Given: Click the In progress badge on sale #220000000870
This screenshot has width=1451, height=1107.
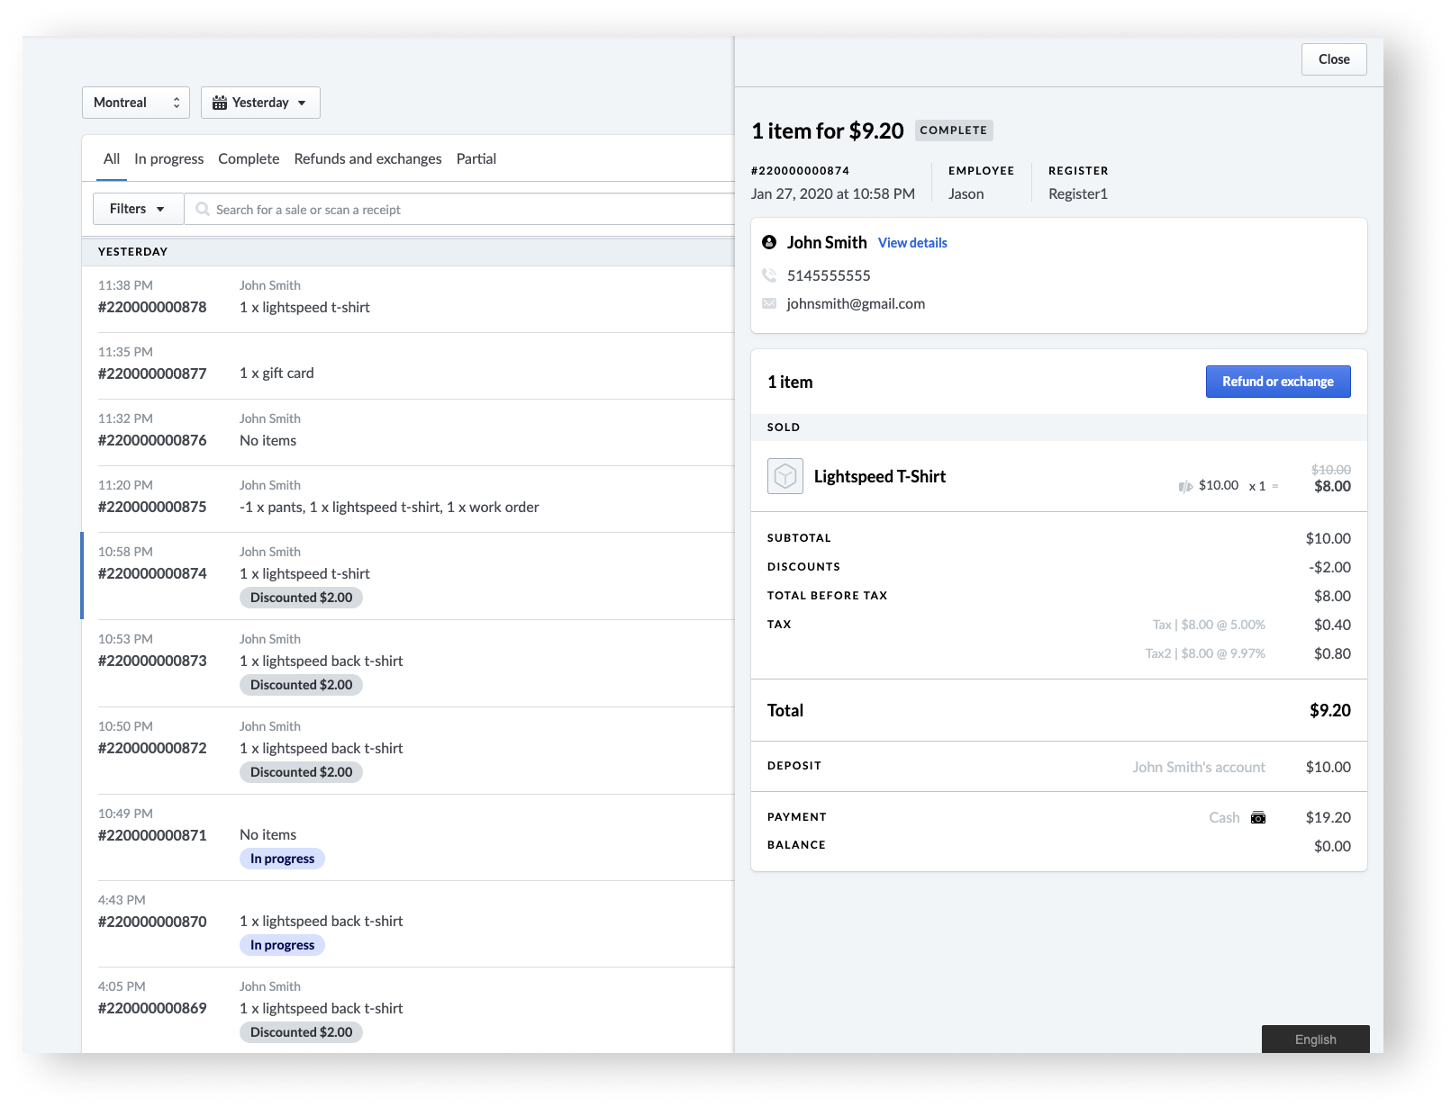Looking at the screenshot, I should [282, 945].
